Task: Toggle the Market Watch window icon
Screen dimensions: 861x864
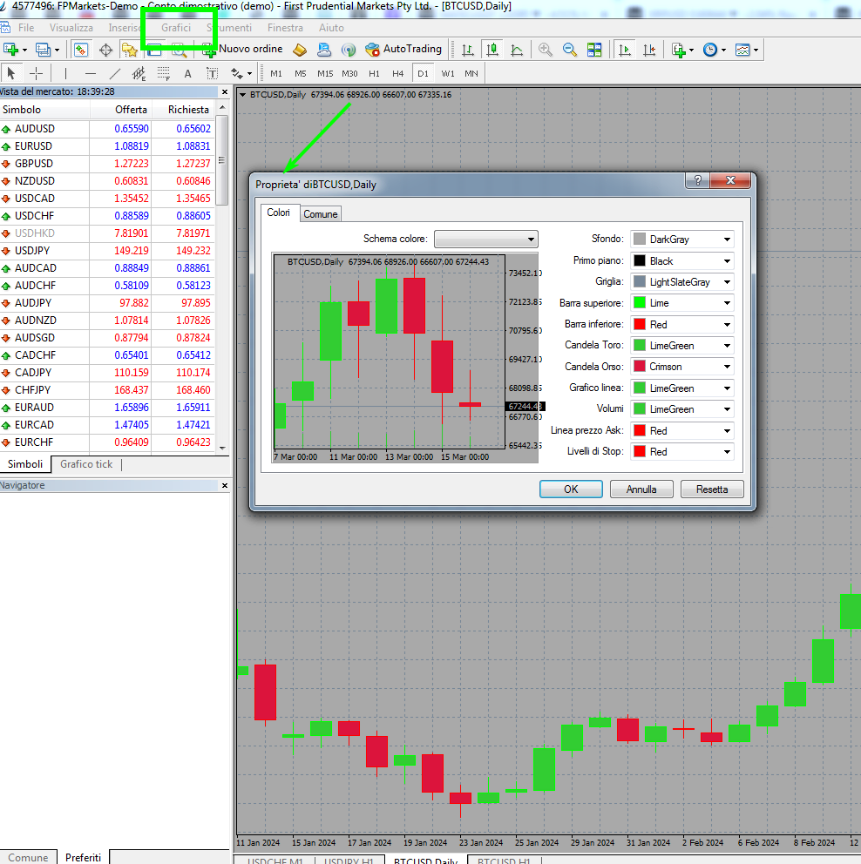Action: point(81,51)
